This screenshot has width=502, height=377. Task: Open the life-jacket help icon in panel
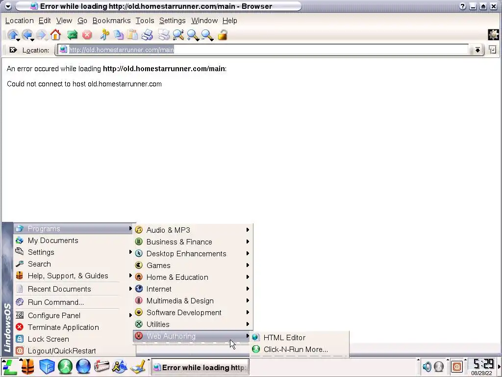(x=28, y=367)
